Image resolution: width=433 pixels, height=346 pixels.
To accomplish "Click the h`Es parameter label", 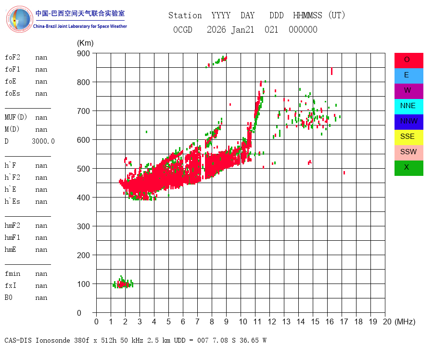I will pos(12,201).
